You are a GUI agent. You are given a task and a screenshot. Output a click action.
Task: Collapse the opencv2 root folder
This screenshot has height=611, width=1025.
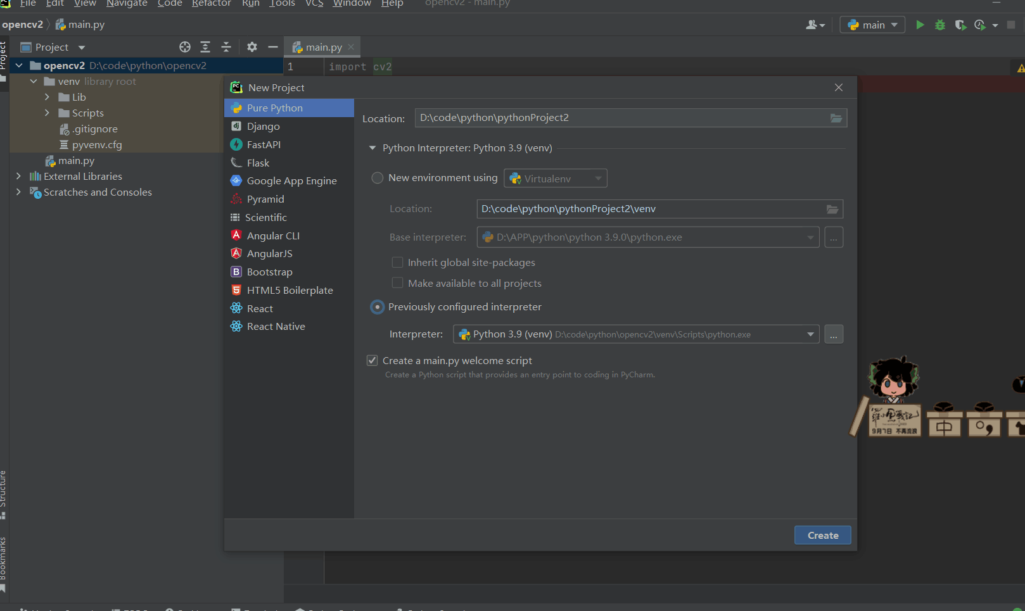[19, 65]
